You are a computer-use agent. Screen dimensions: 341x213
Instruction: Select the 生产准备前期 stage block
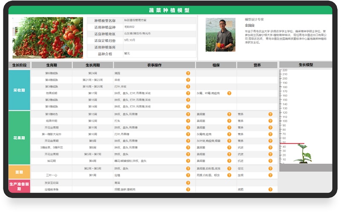[x=19, y=186]
